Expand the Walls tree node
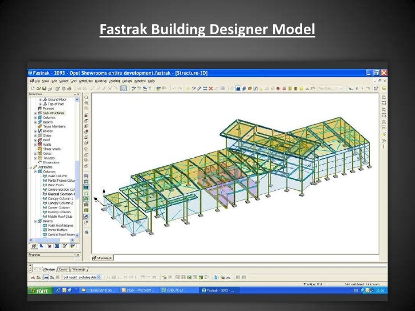The height and width of the screenshot is (311, 415). 35,145
